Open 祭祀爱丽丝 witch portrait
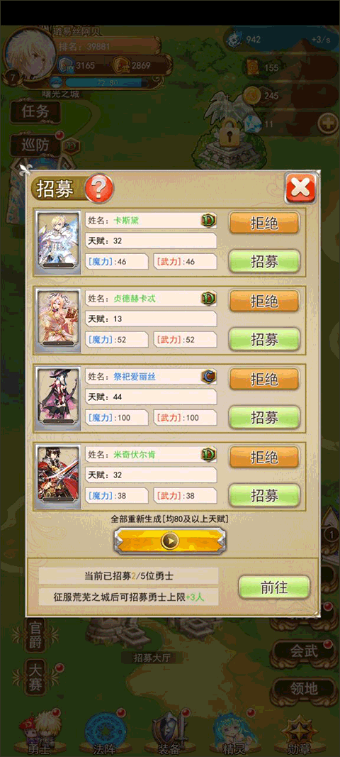The height and width of the screenshot is (757, 340). pyautogui.click(x=58, y=399)
